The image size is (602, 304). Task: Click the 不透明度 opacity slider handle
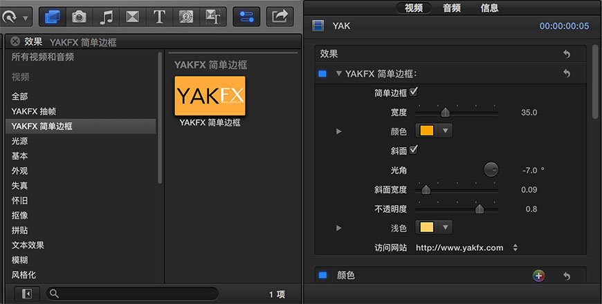(479, 209)
